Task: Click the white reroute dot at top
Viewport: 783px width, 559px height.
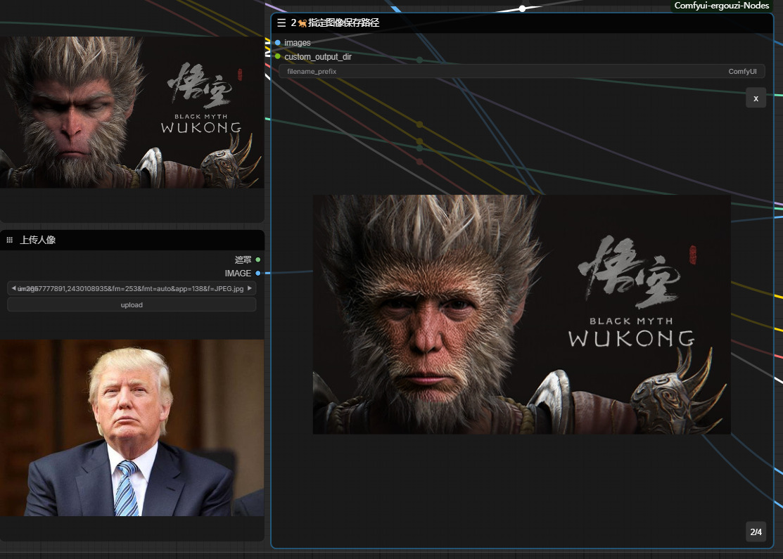Action: (x=522, y=8)
